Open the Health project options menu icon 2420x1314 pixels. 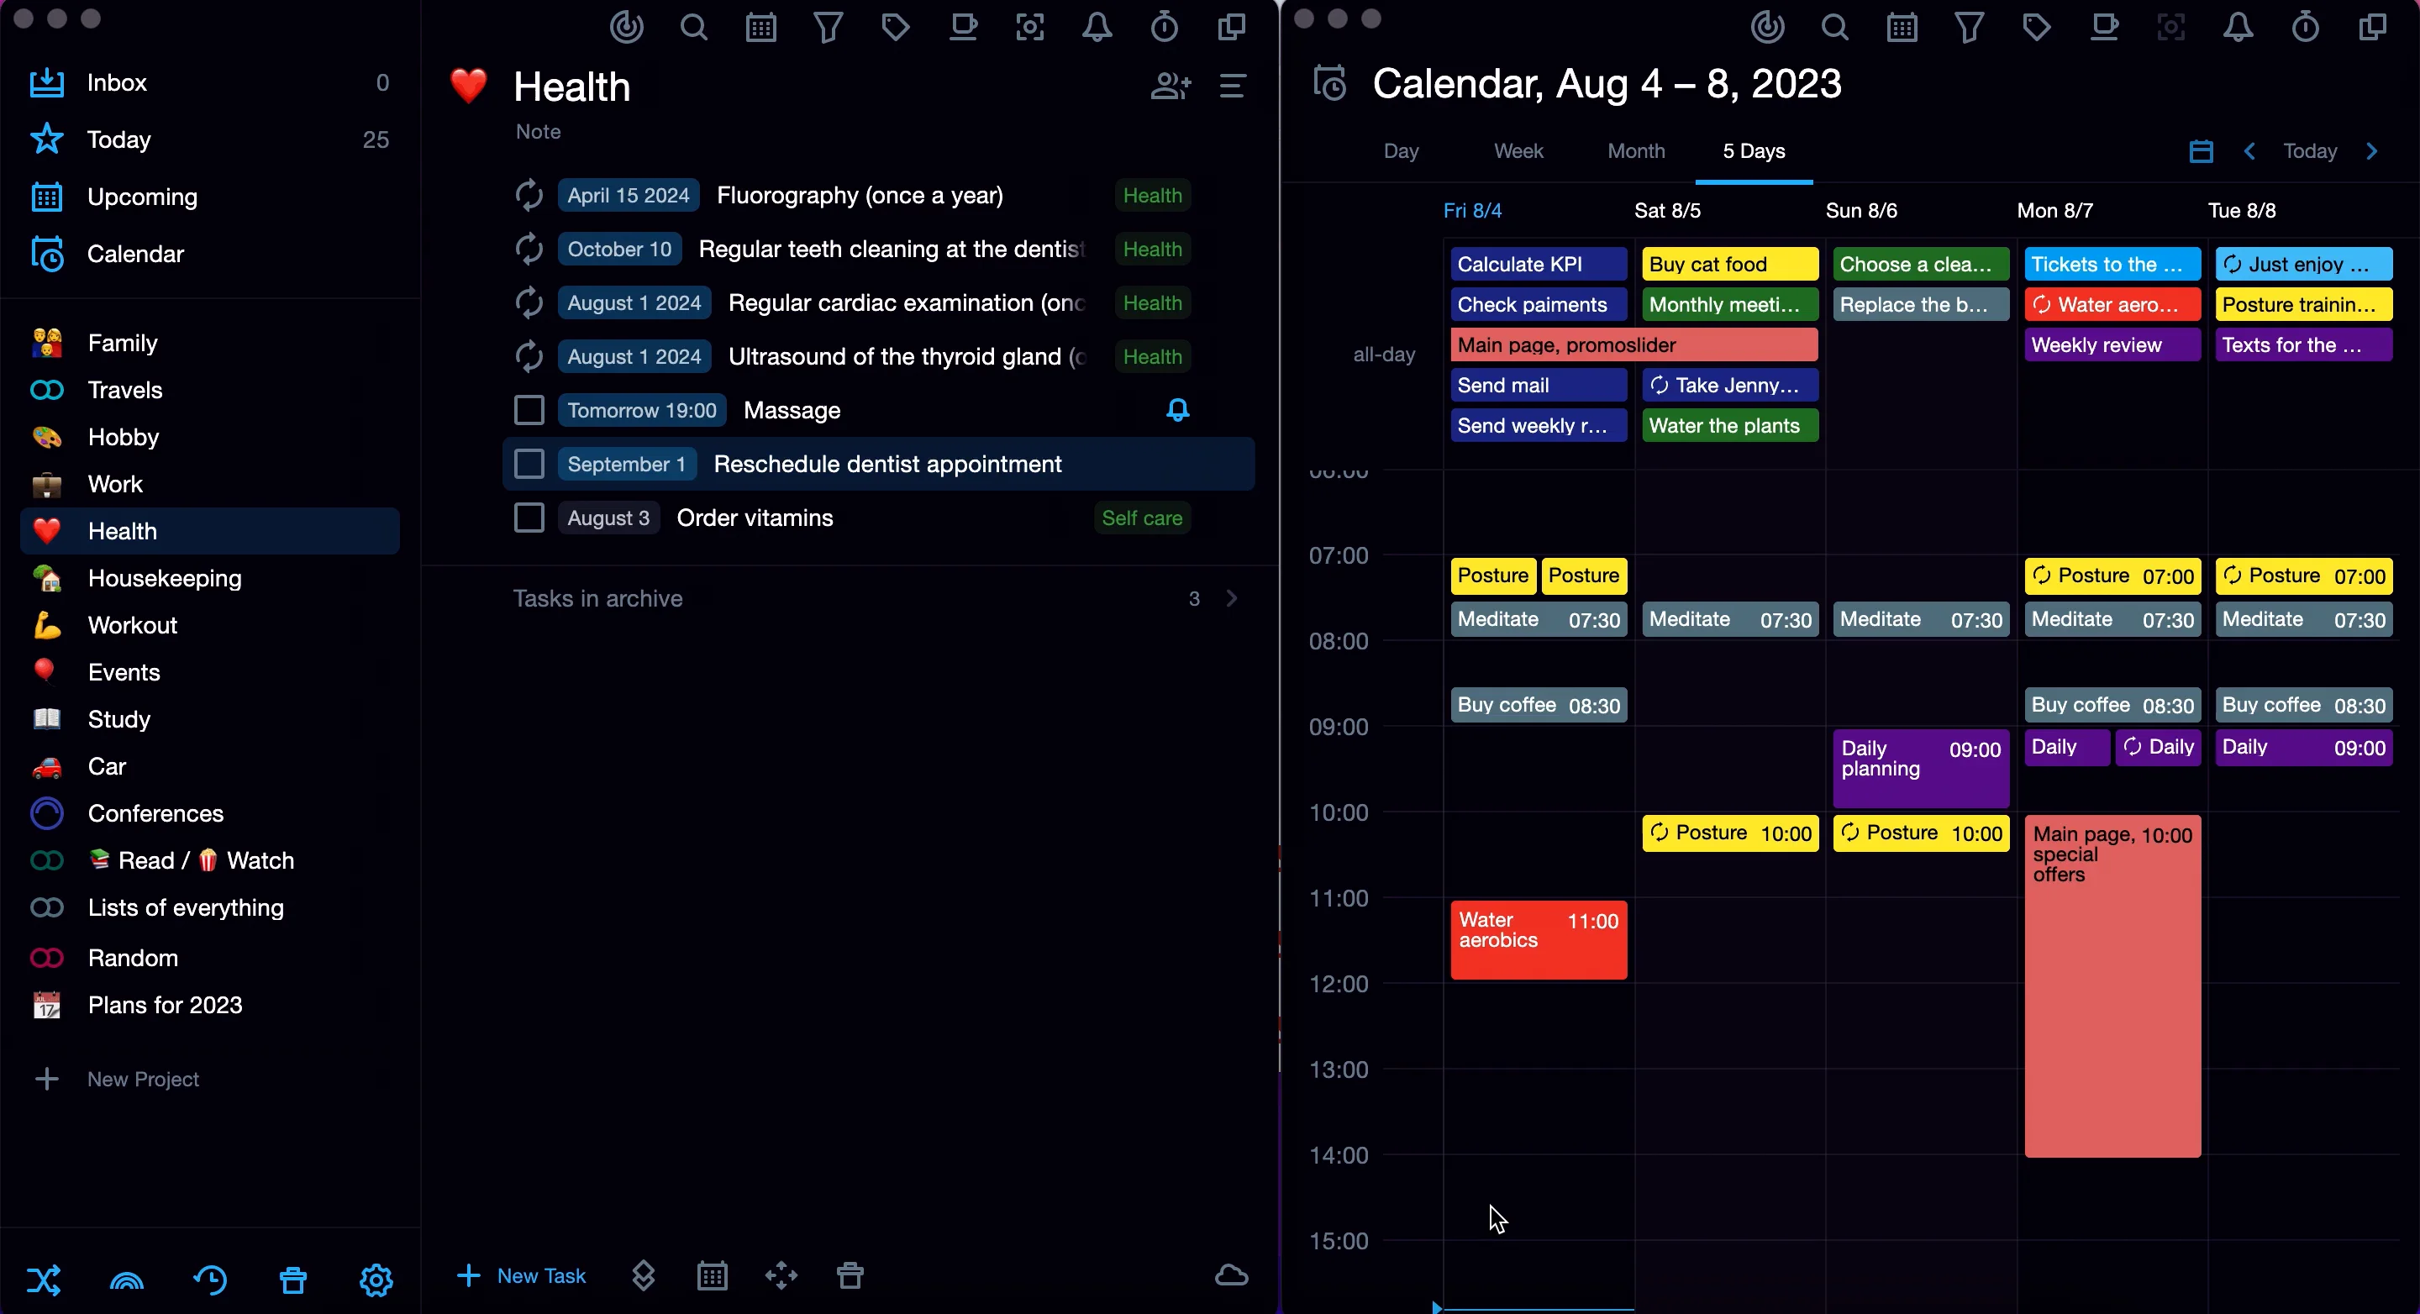coord(1233,87)
